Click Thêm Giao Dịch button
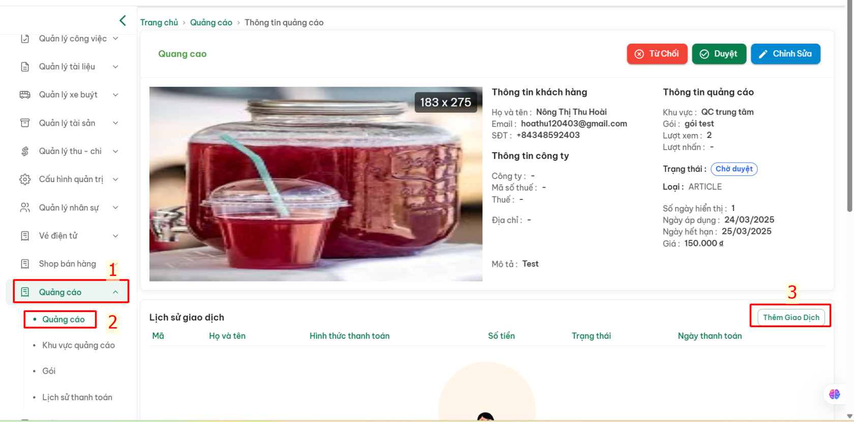The width and height of the screenshot is (854, 422). pyautogui.click(x=791, y=318)
